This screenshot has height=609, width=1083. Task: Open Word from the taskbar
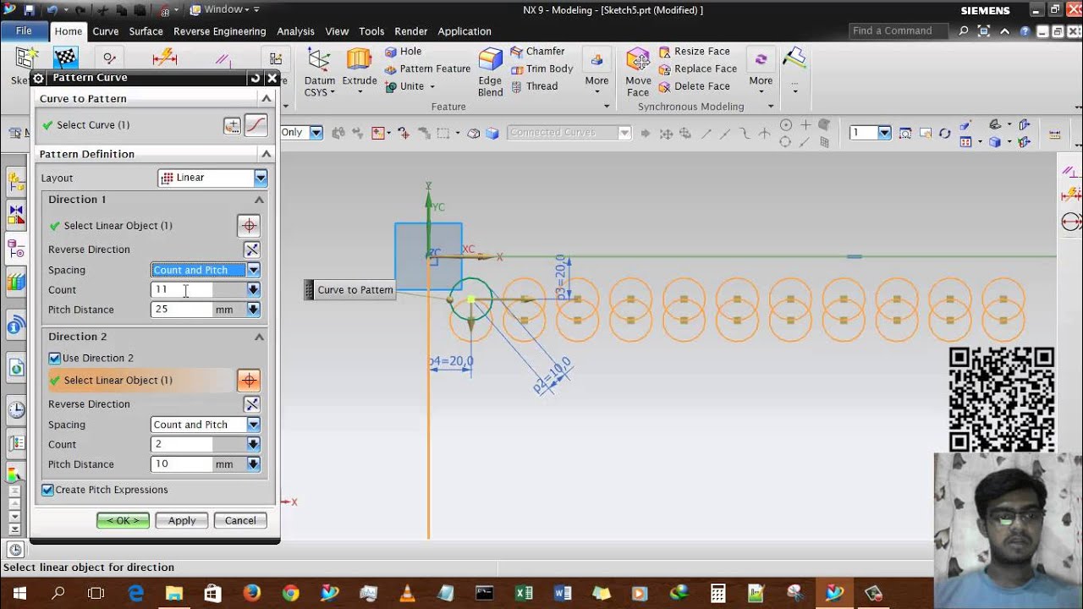tap(563, 593)
